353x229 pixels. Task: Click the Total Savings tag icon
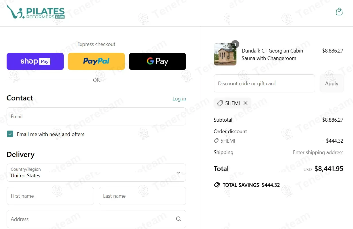[217, 185]
